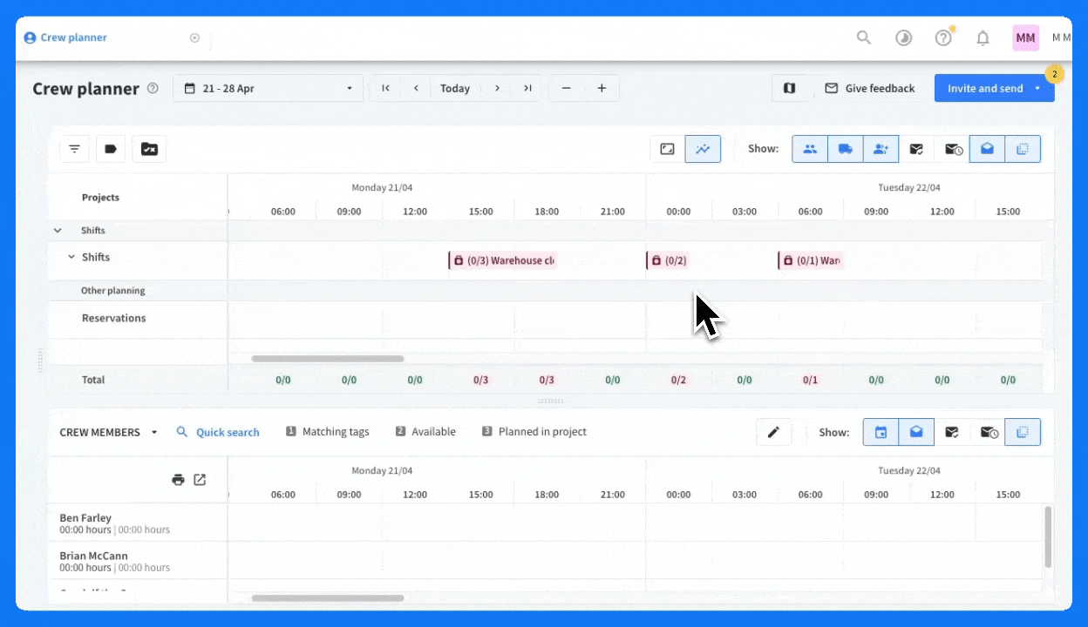Image resolution: width=1088 pixels, height=627 pixels.
Task: Click the Today button
Action: (x=455, y=88)
